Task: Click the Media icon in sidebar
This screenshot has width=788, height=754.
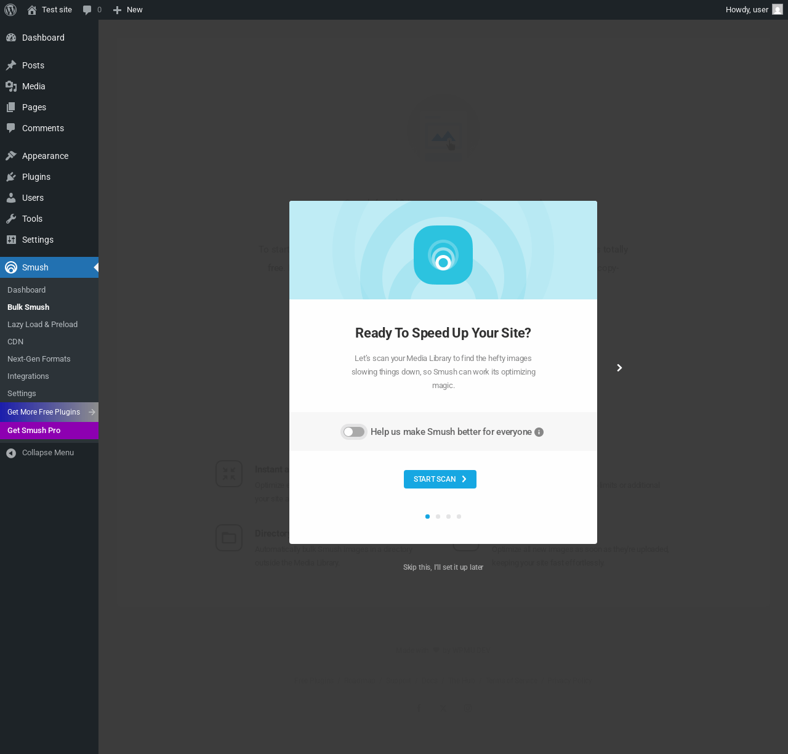Action: pos(11,86)
